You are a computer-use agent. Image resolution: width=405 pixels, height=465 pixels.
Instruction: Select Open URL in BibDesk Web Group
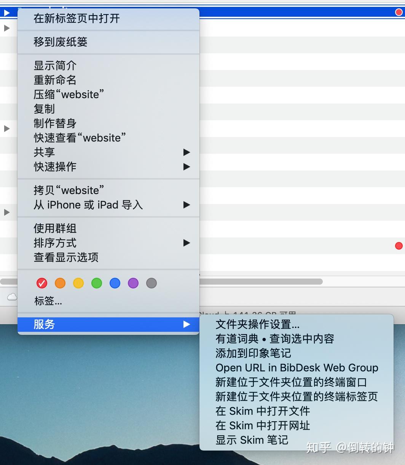pyautogui.click(x=297, y=368)
